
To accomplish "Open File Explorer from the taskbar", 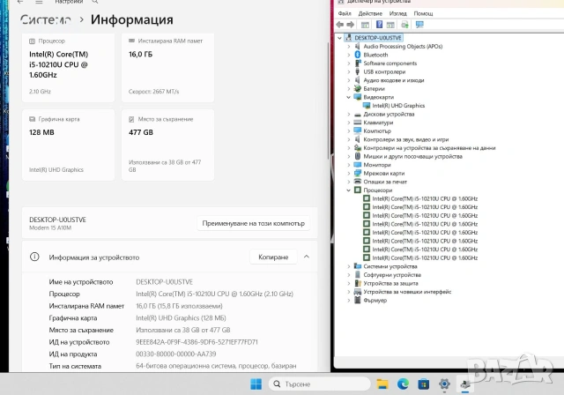I will [382, 384].
